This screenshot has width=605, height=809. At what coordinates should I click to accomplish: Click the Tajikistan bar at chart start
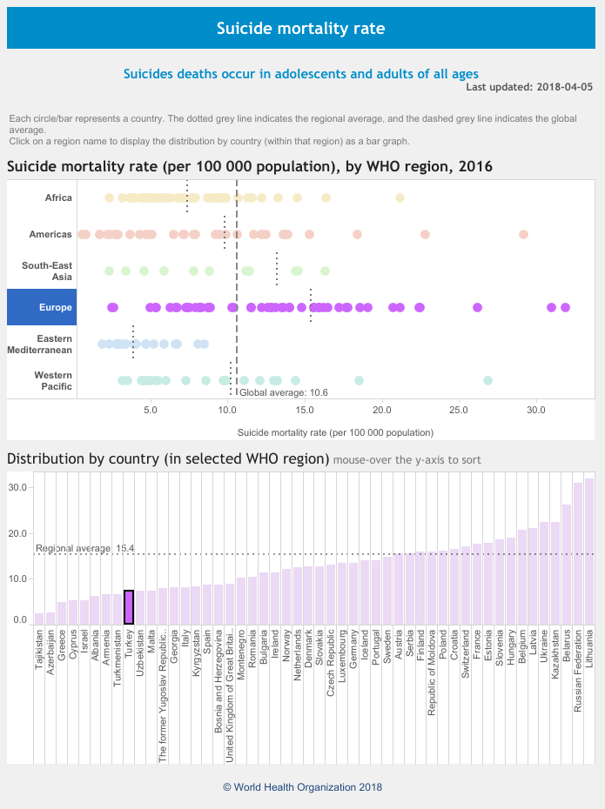click(x=38, y=618)
